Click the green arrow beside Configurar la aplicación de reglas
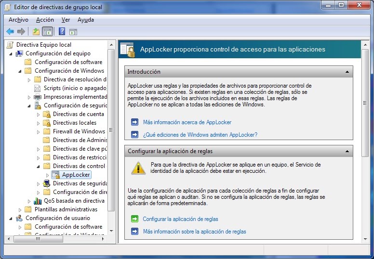The height and width of the screenshot is (259, 374). pyautogui.click(x=134, y=219)
